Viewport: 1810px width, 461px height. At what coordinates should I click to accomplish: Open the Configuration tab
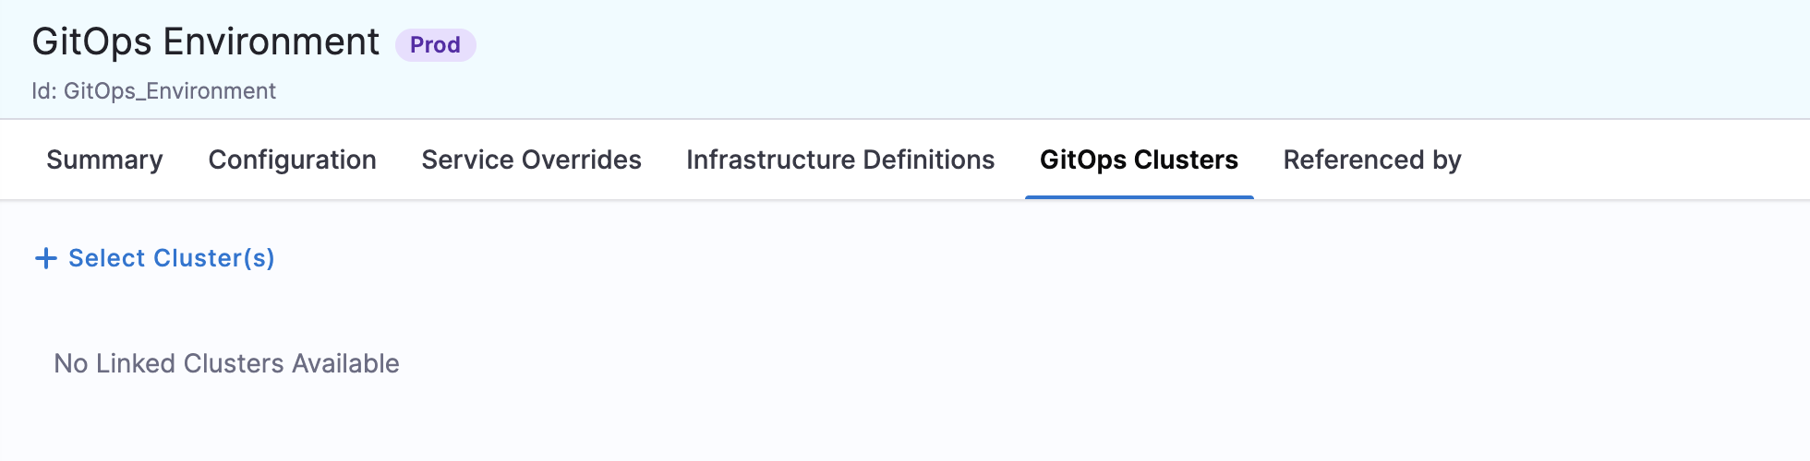tap(292, 160)
